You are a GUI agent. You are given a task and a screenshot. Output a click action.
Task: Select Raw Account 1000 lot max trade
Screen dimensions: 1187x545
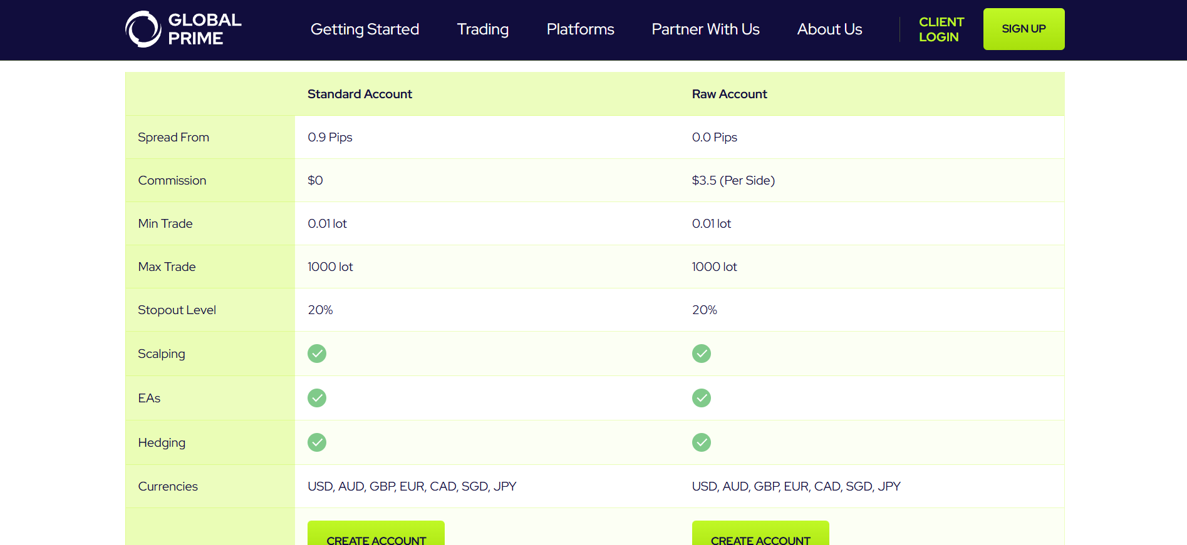715,267
